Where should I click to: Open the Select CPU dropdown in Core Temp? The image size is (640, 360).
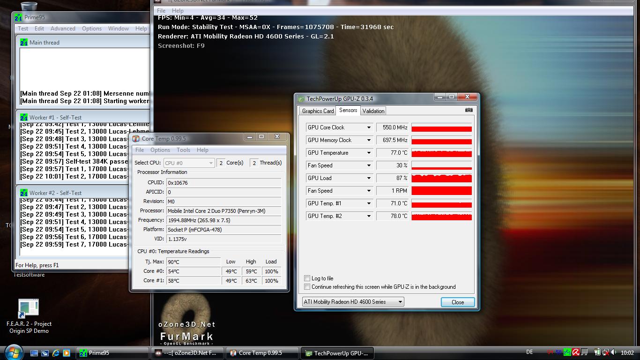coord(189,163)
